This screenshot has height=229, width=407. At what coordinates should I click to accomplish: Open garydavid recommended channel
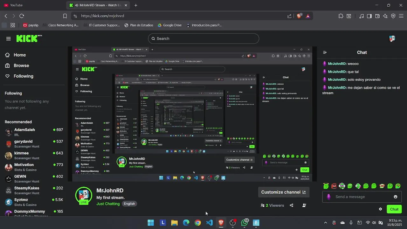coord(34,144)
